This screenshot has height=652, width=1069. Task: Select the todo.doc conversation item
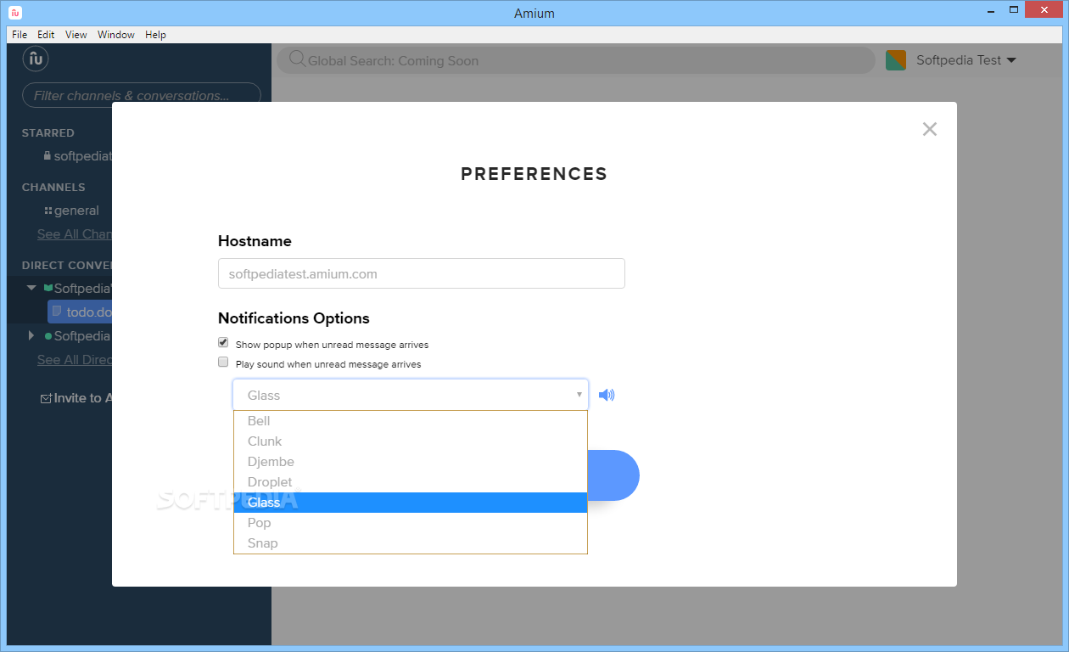tap(80, 312)
